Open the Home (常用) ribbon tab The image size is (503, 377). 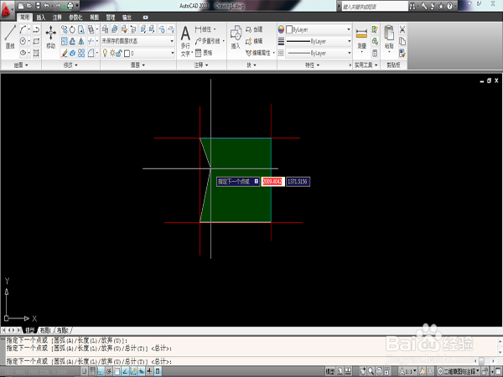point(24,18)
